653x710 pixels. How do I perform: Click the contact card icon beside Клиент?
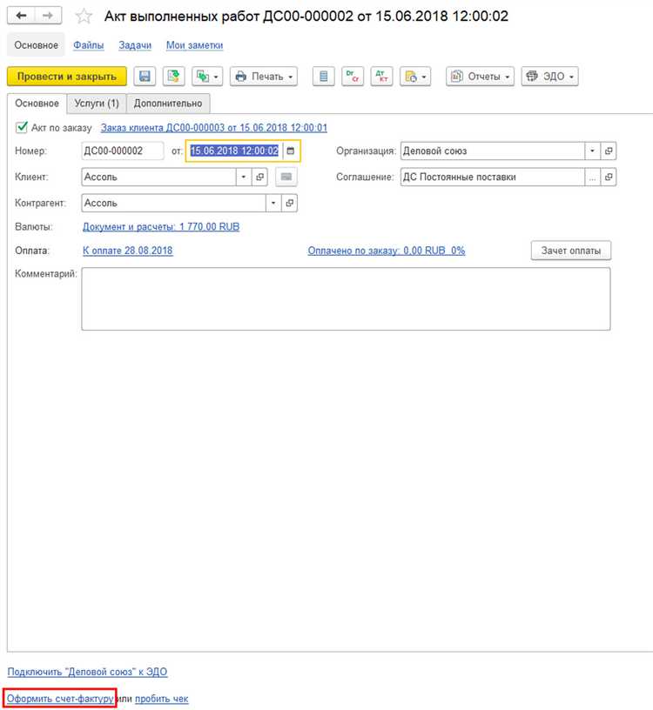(x=286, y=177)
